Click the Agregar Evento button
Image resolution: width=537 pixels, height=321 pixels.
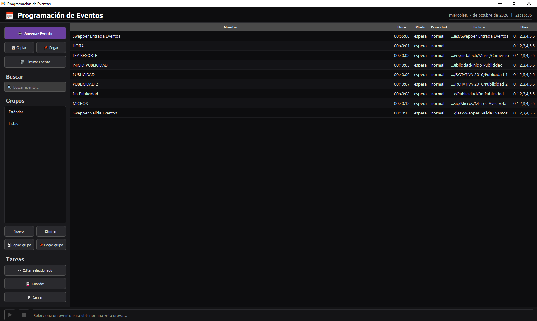click(35, 34)
